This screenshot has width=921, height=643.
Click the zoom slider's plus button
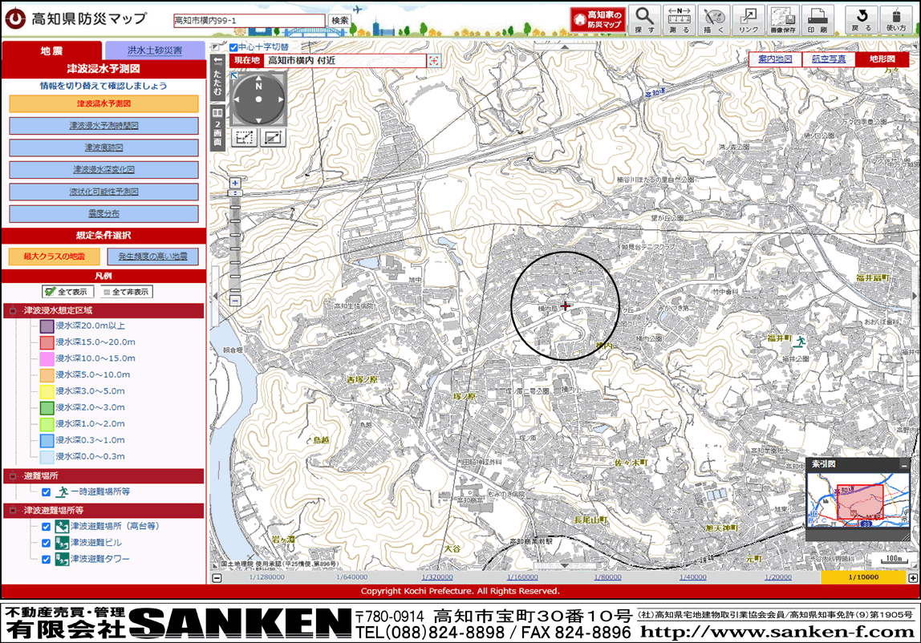(235, 183)
